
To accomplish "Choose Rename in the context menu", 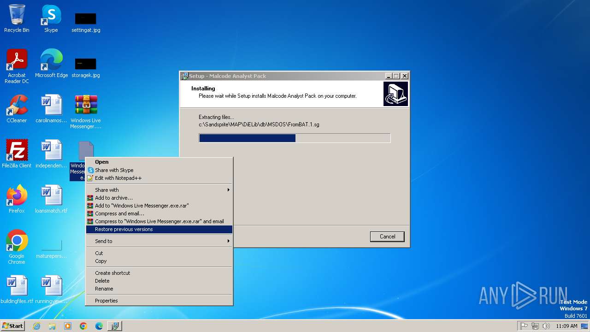I will tap(159, 289).
